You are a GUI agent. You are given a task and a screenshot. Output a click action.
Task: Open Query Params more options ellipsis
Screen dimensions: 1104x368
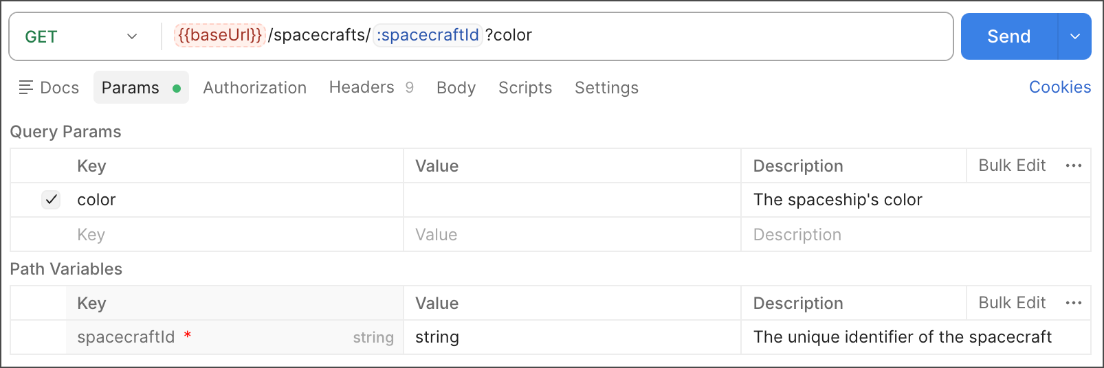click(1073, 165)
